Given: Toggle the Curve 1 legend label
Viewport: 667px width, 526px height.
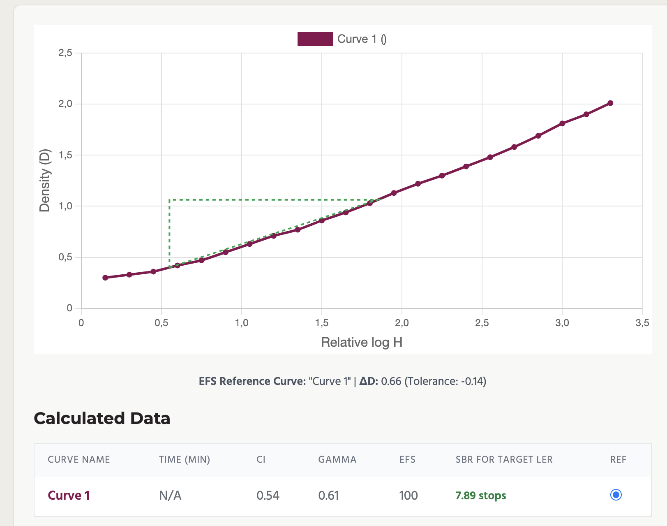Looking at the screenshot, I should point(362,39).
